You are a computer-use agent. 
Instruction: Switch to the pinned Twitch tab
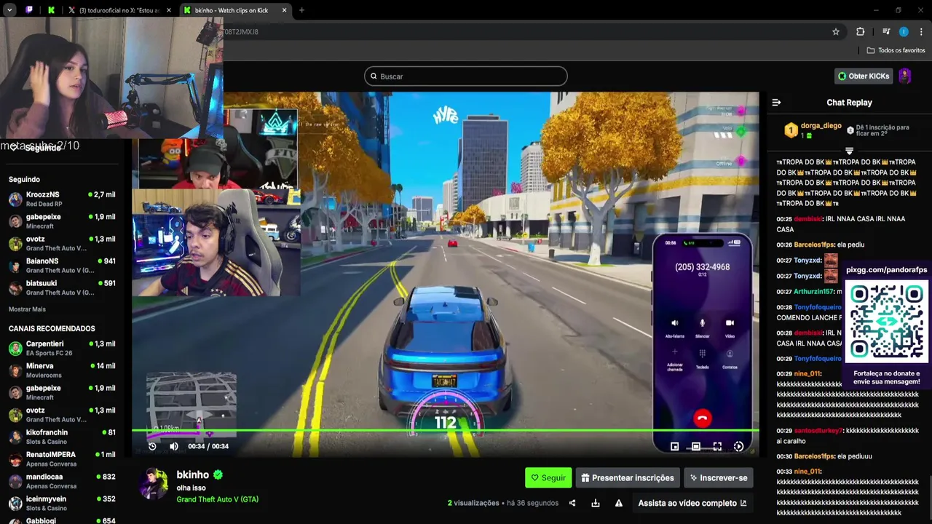(x=29, y=10)
